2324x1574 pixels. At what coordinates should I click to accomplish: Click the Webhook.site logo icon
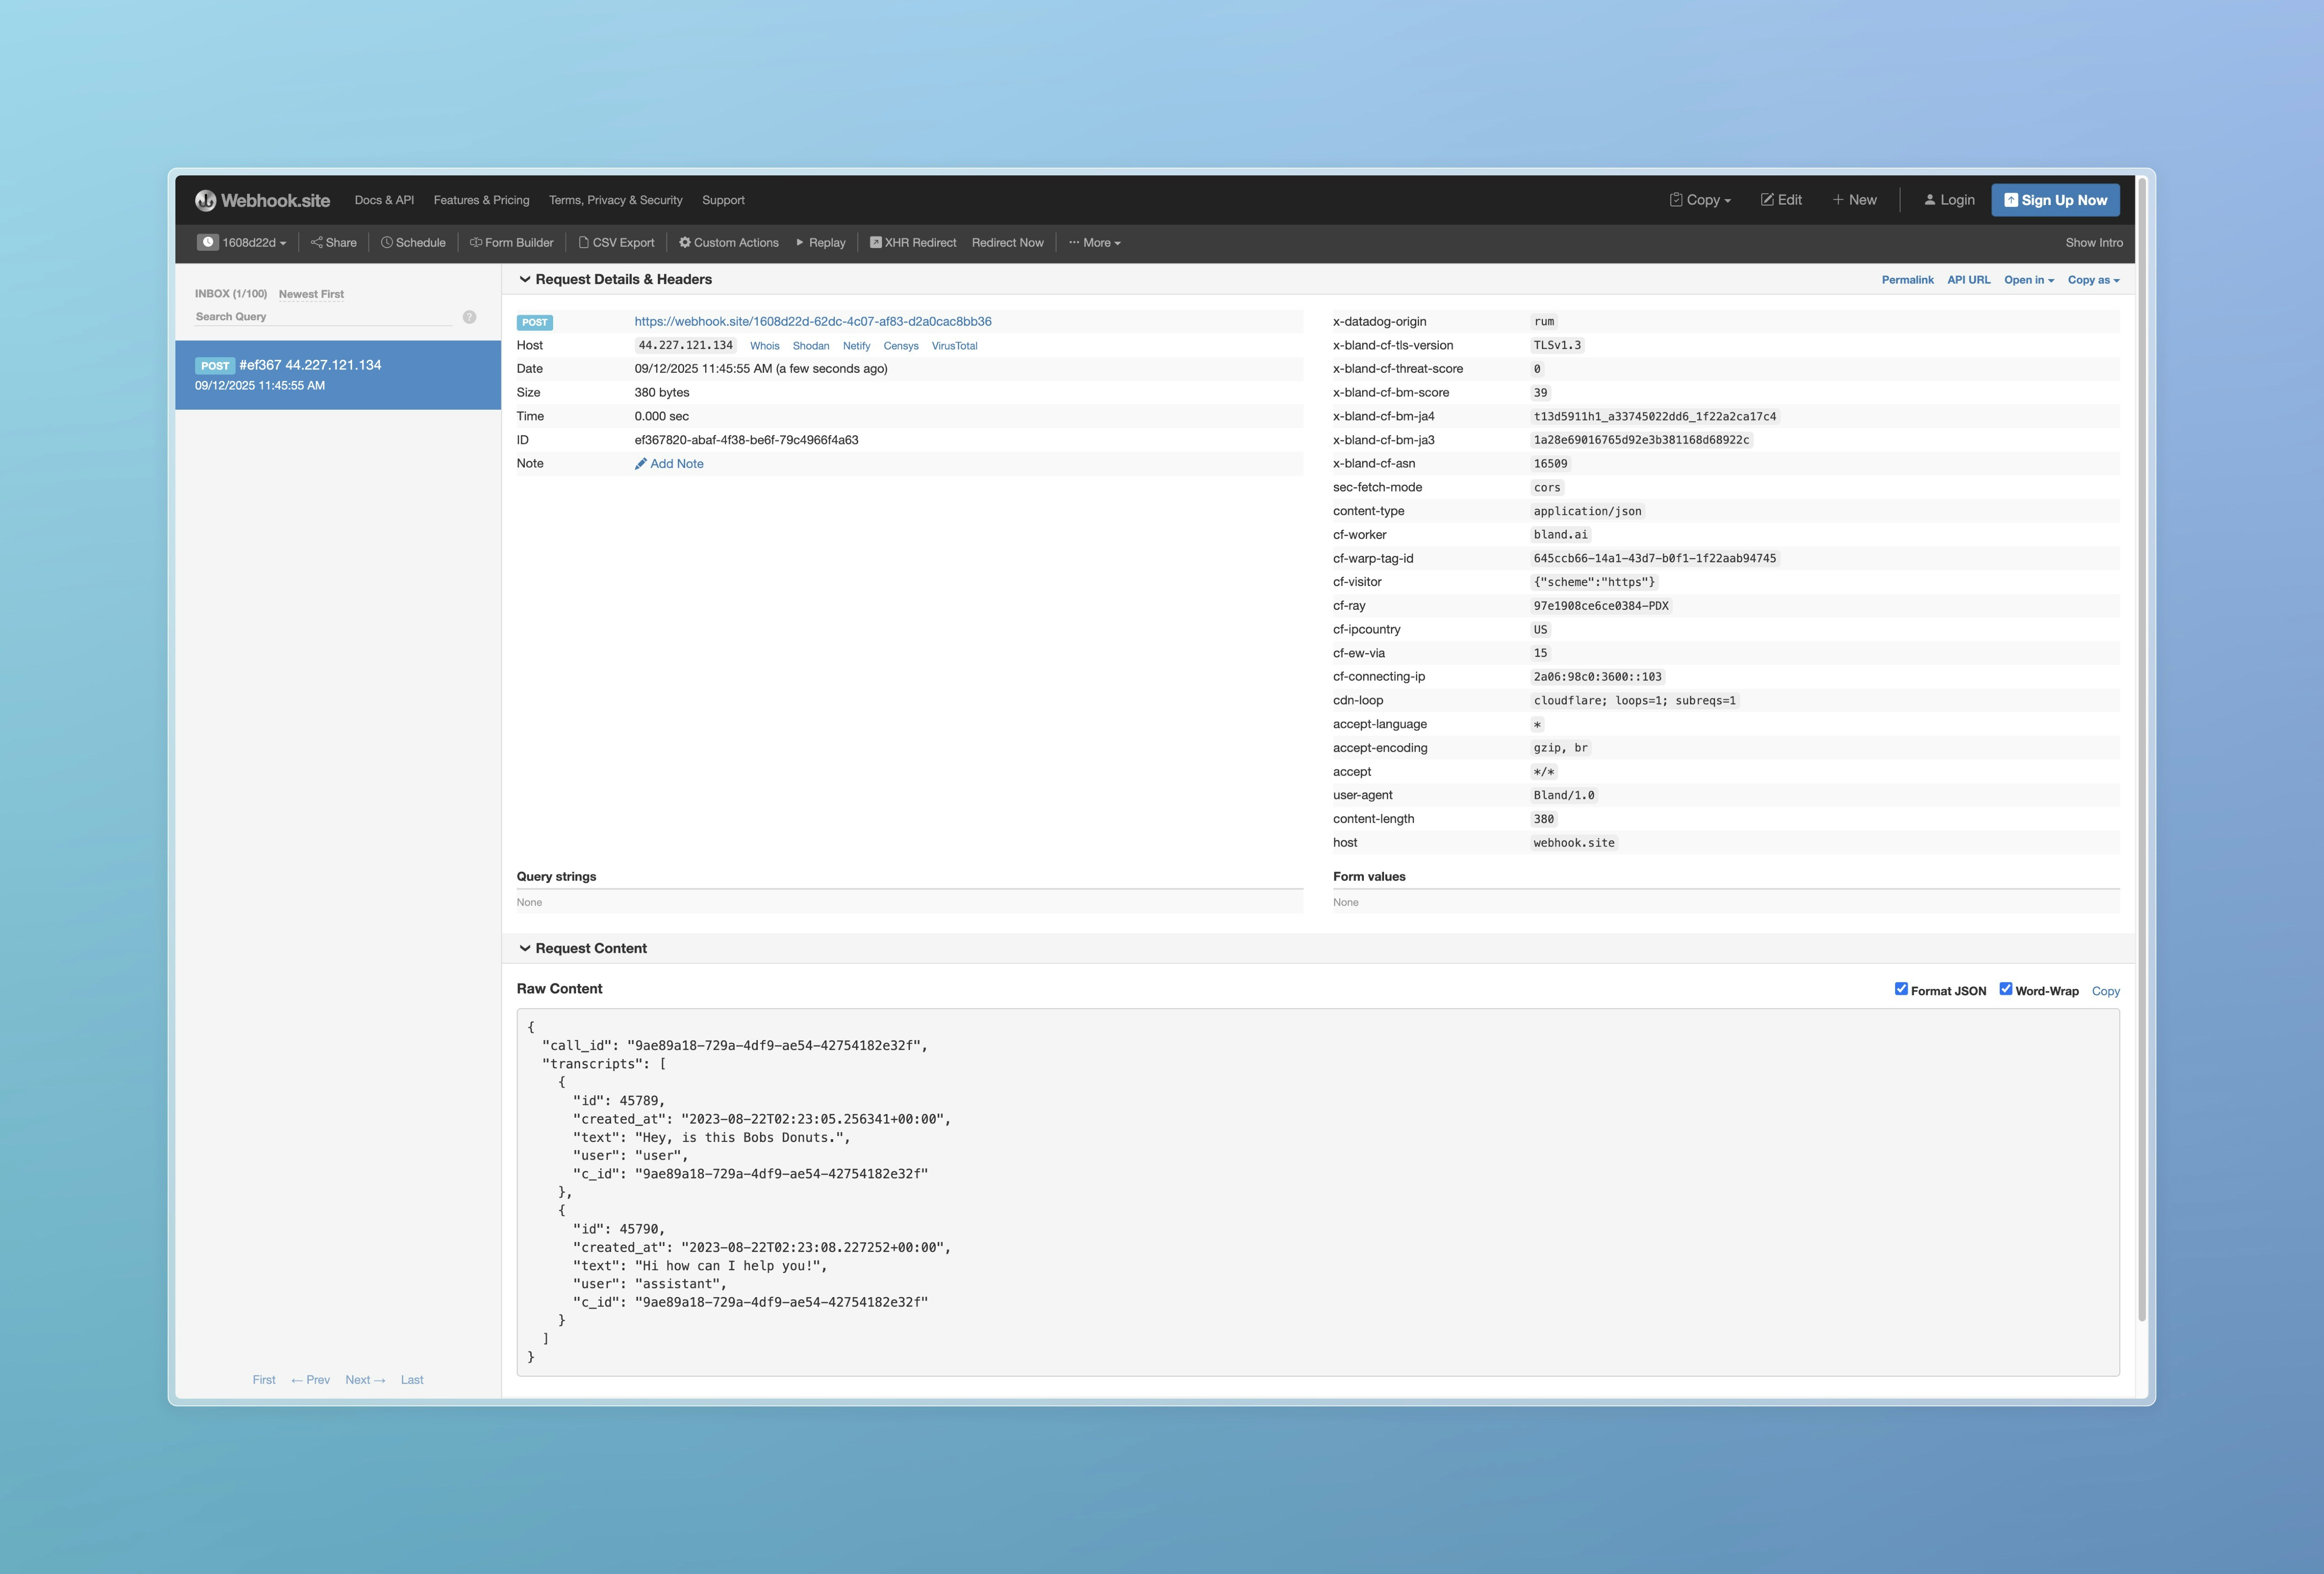(205, 200)
